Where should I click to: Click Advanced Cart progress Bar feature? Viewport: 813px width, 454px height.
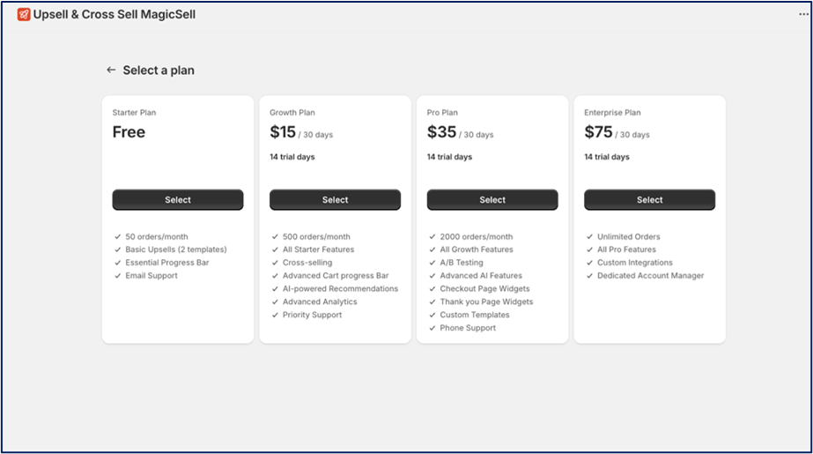pyautogui.click(x=336, y=276)
